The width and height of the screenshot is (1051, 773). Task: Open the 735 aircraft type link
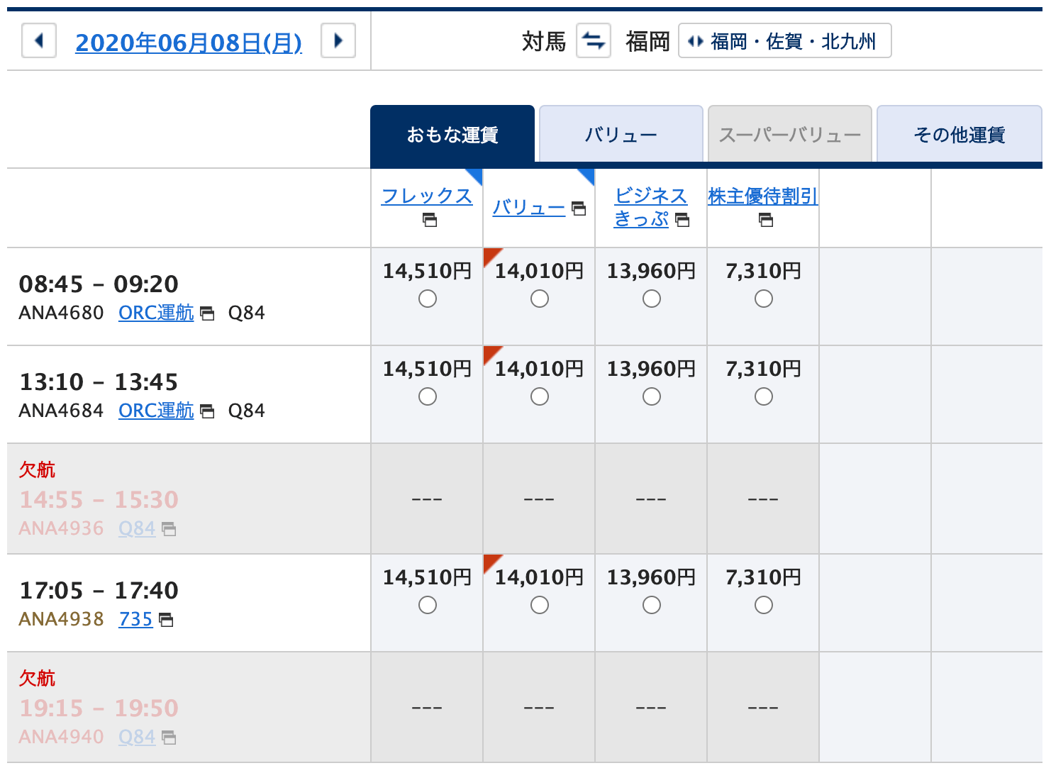[135, 619]
